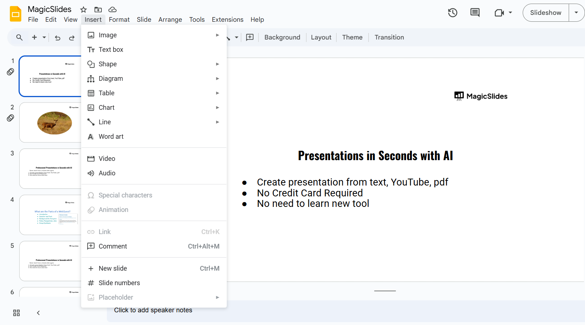Expand the Shape submenu arrow

point(218,64)
